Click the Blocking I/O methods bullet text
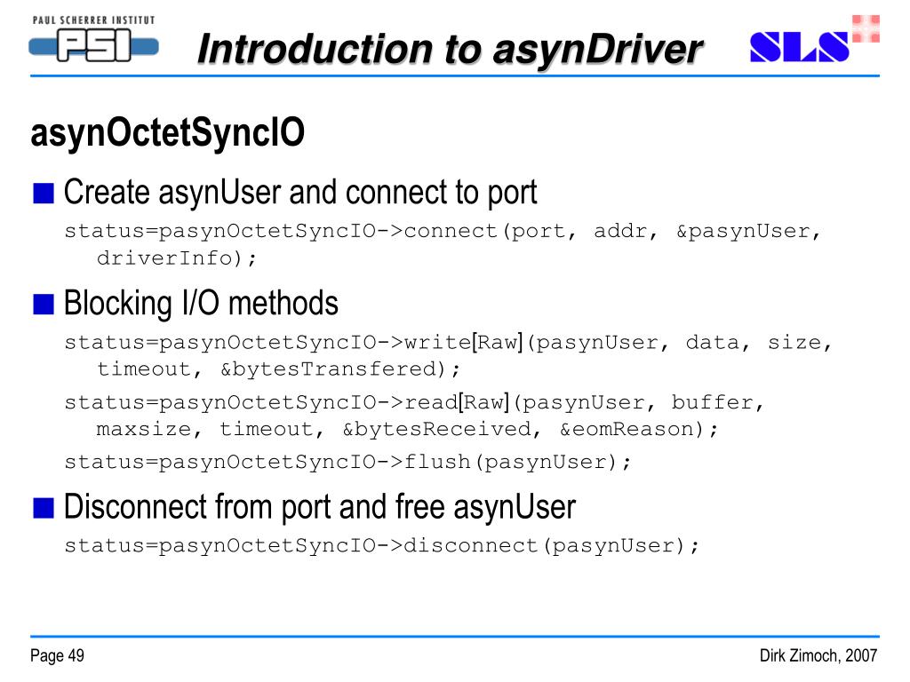Screen dimensions: 910x682 pos(201,304)
